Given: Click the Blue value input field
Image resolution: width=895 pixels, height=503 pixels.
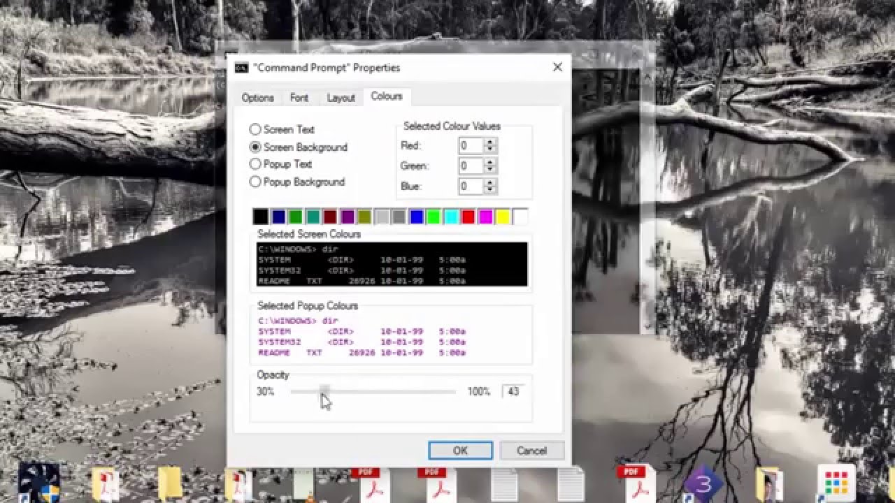Looking at the screenshot, I should click(x=471, y=187).
